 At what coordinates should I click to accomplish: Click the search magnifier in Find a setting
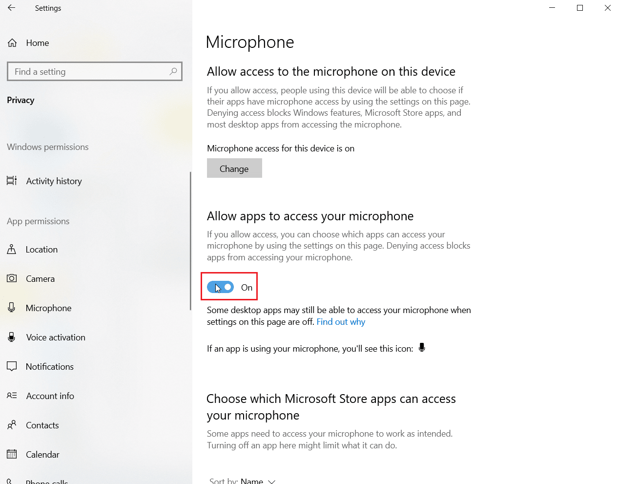173,71
